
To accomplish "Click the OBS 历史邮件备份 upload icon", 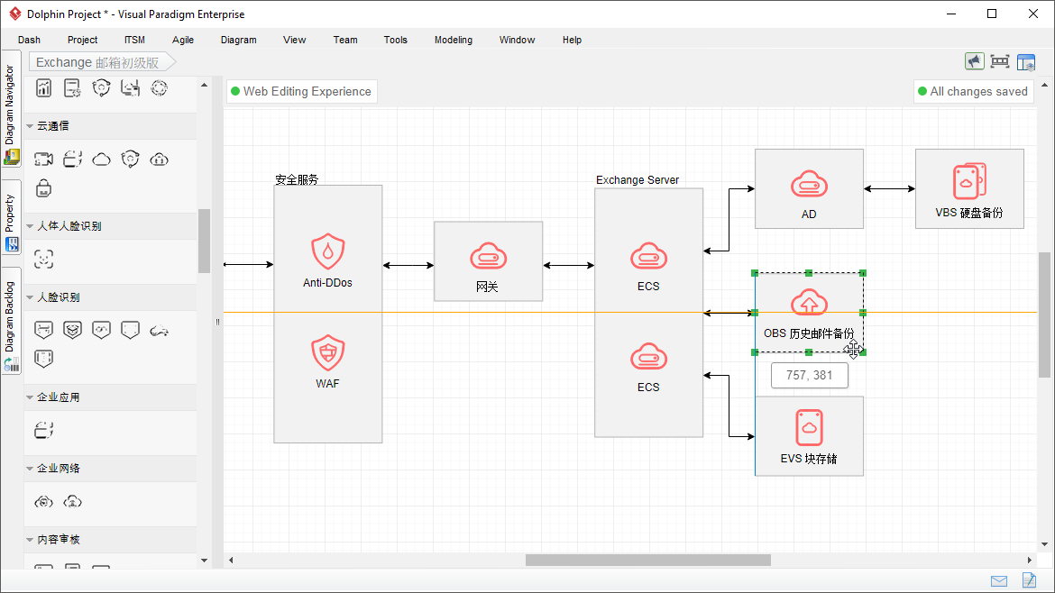I will [x=809, y=303].
